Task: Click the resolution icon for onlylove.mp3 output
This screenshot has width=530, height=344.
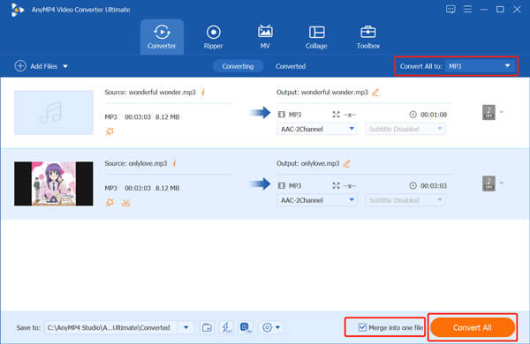Action: click(x=336, y=186)
